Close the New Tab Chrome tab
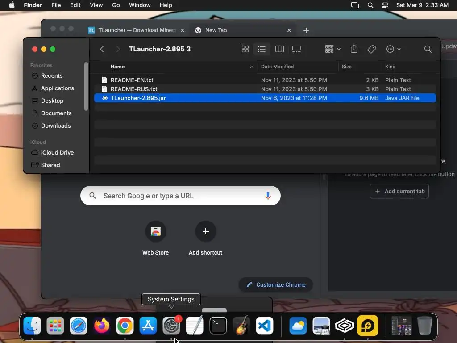The height and width of the screenshot is (343, 457). click(x=289, y=30)
